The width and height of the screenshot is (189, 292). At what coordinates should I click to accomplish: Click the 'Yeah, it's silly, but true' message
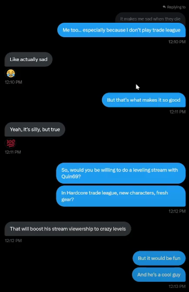point(35,130)
